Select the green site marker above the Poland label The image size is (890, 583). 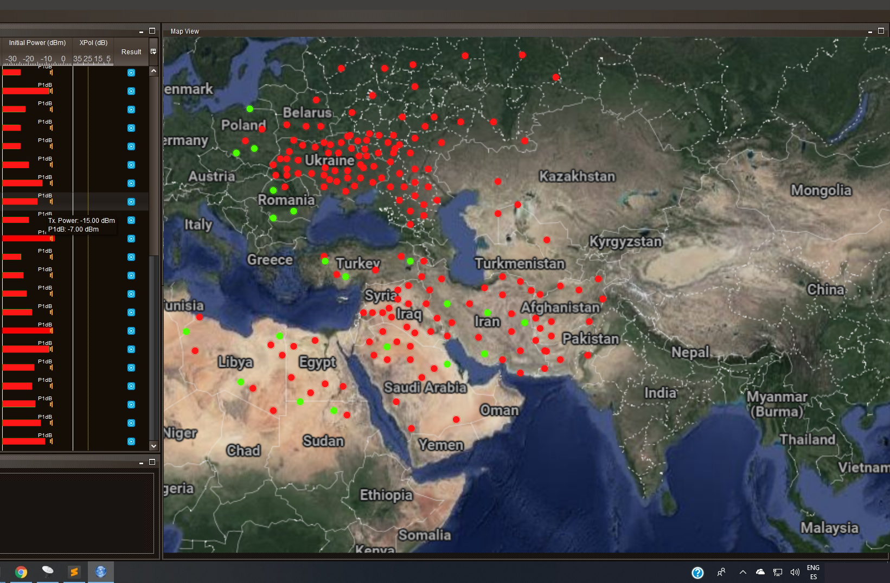point(249,109)
